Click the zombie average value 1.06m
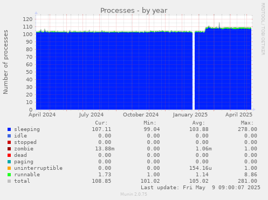This screenshot has height=200, width=268. click(x=204, y=149)
